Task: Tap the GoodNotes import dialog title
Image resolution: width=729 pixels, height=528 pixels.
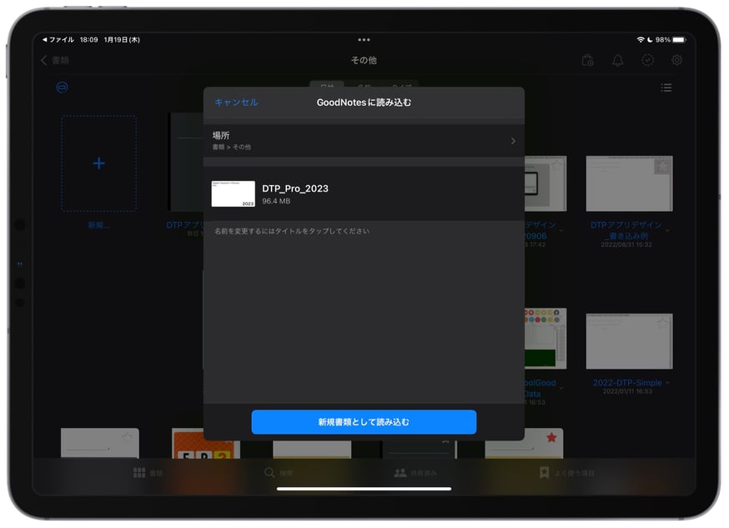Action: coord(364,103)
